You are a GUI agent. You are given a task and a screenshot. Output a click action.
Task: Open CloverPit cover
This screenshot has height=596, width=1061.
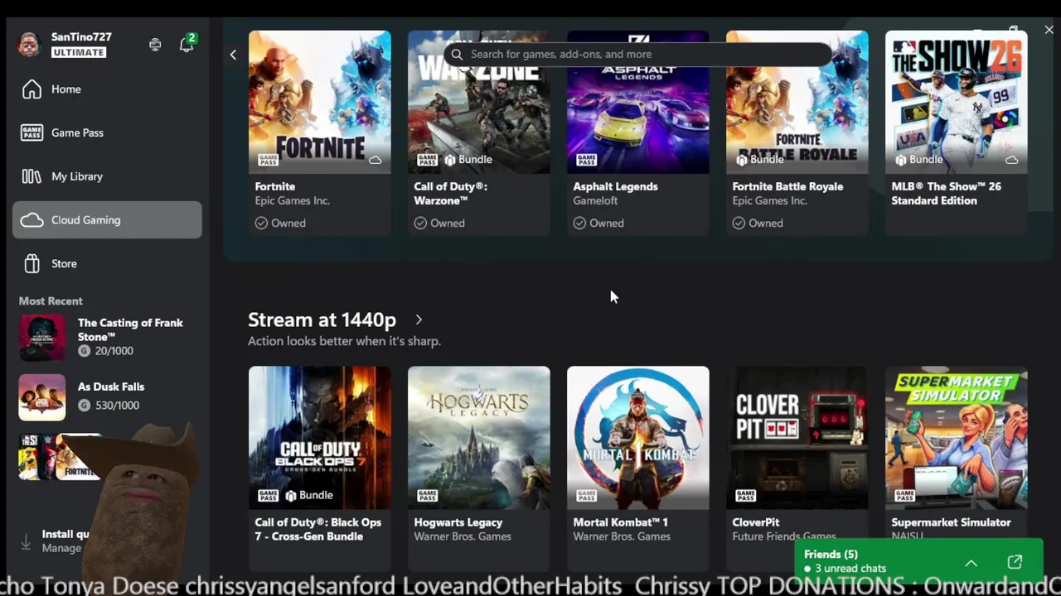(x=797, y=438)
